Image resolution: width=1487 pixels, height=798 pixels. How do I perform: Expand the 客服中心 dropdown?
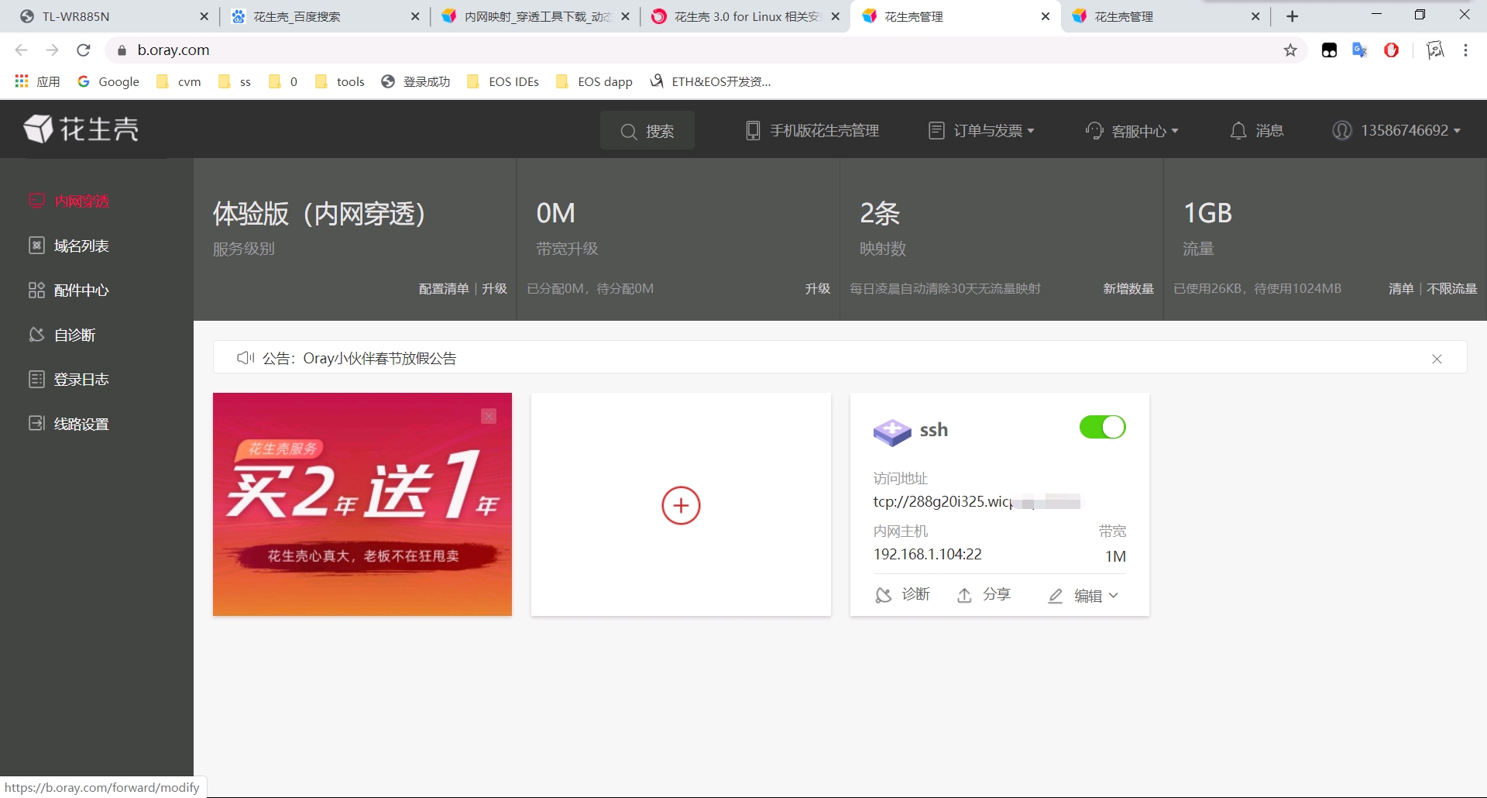pos(1132,131)
